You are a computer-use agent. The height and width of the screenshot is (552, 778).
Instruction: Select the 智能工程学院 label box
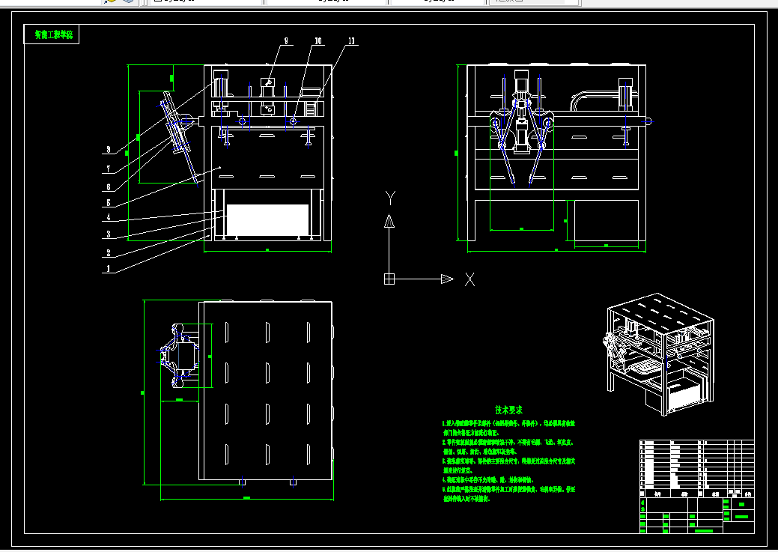52,34
